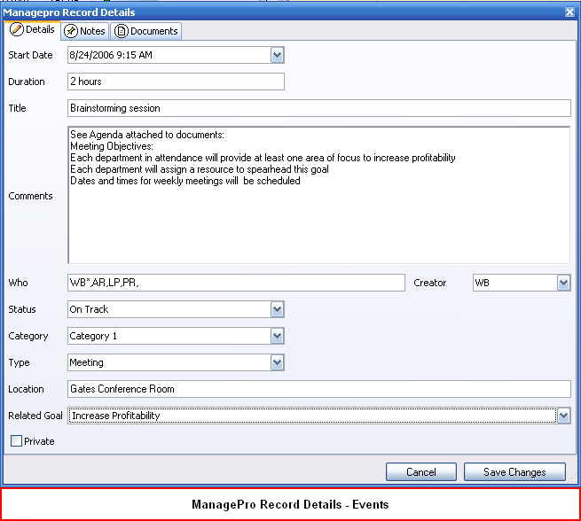Image resolution: width=581 pixels, height=521 pixels.
Task: Expand the Start Date dropdown arrow
Action: pos(277,55)
